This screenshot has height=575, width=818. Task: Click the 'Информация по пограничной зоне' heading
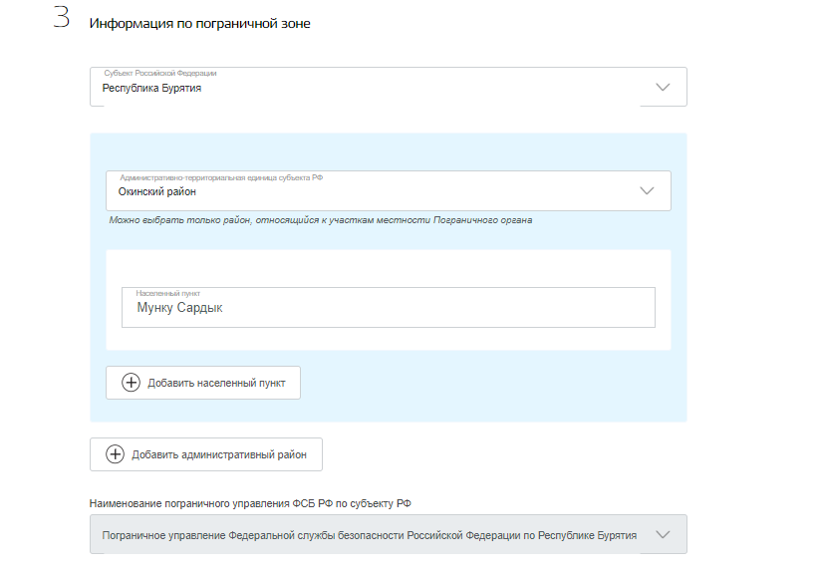click(199, 23)
